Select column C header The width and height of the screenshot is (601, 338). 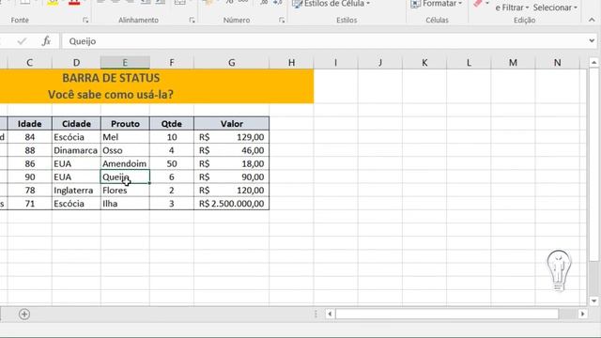point(29,63)
